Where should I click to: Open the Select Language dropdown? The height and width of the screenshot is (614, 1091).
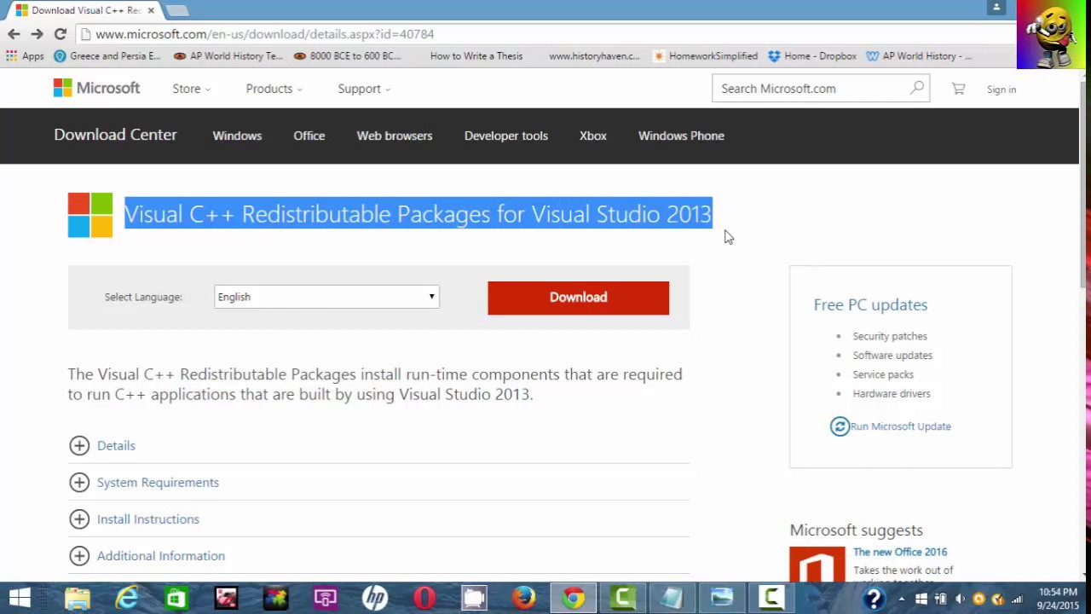[326, 297]
